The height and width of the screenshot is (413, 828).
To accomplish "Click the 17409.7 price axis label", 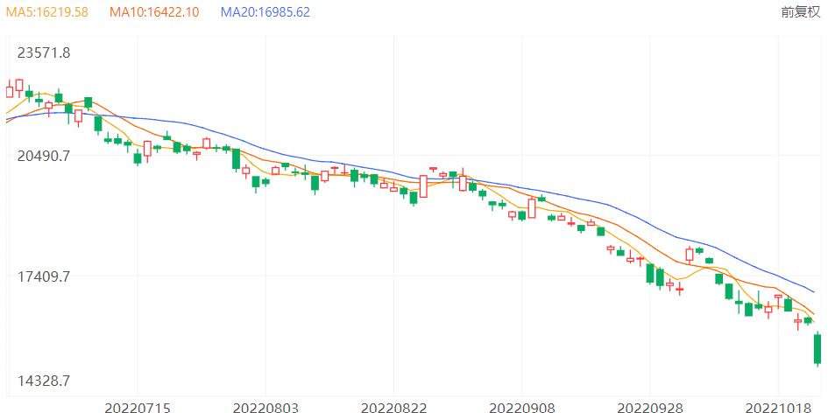I will click(x=44, y=276).
